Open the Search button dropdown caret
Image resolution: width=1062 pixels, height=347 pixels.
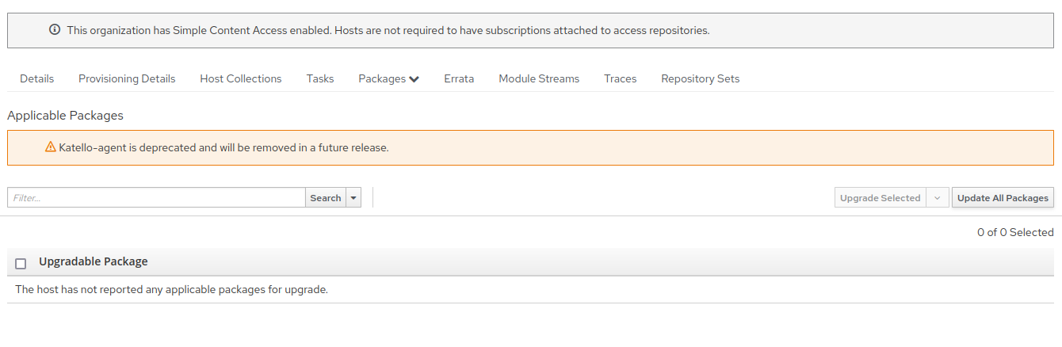pyautogui.click(x=353, y=198)
